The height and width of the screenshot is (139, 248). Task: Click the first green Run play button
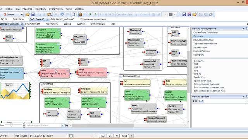pos(90,14)
